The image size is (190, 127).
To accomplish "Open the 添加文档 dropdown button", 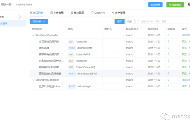I will (x=39, y=21).
